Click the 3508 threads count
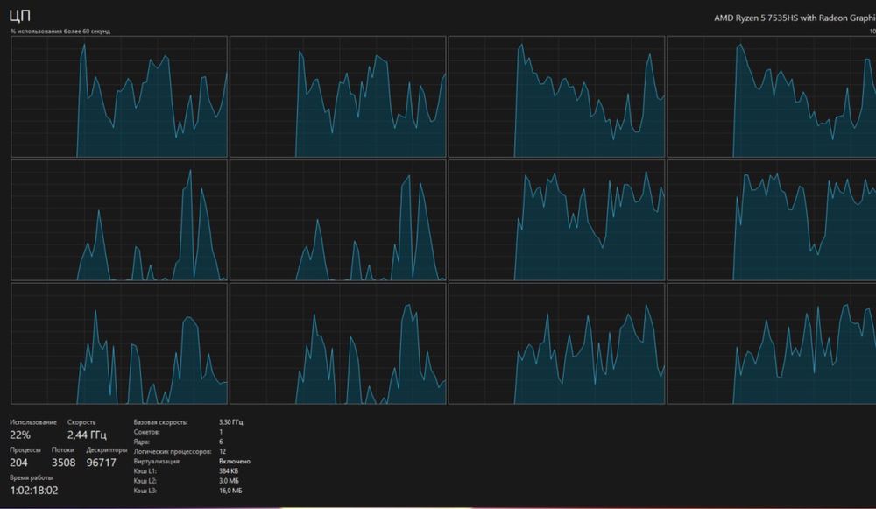The width and height of the screenshot is (876, 509). tap(63, 463)
